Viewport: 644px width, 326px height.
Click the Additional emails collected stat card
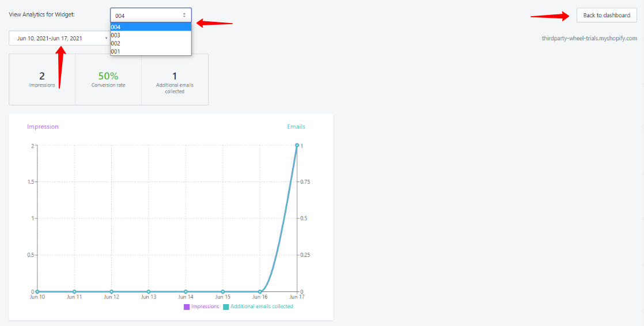(175, 79)
